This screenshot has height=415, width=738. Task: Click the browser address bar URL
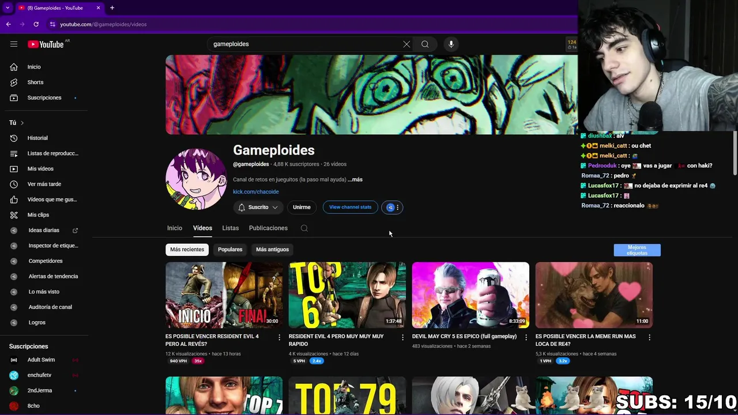point(103,24)
